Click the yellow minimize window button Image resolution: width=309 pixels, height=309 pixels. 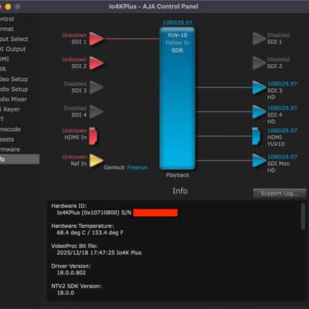tap(8, 6)
